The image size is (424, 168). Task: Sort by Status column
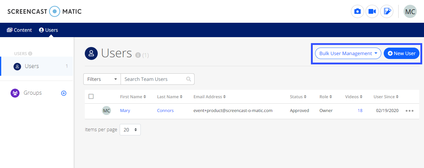tap(298, 97)
